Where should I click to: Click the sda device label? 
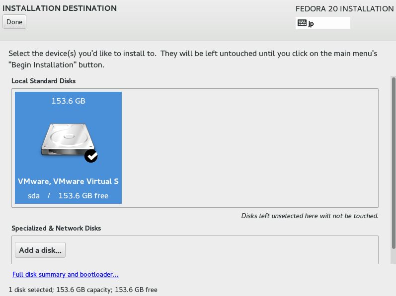(x=34, y=196)
